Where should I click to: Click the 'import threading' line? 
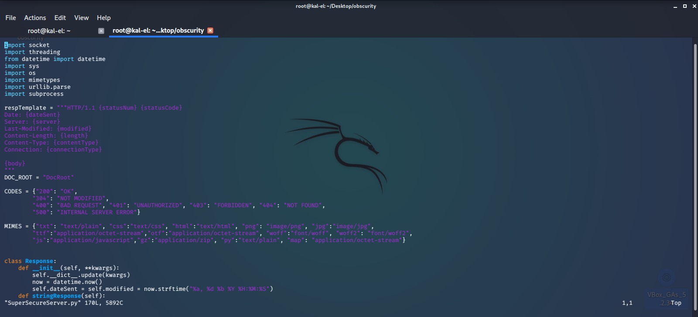point(32,52)
